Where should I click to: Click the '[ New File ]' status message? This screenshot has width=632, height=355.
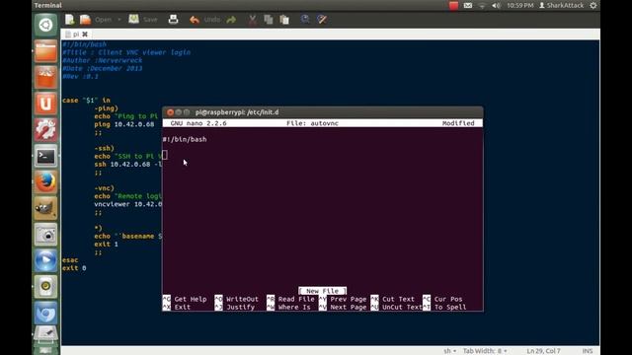pyautogui.click(x=323, y=291)
